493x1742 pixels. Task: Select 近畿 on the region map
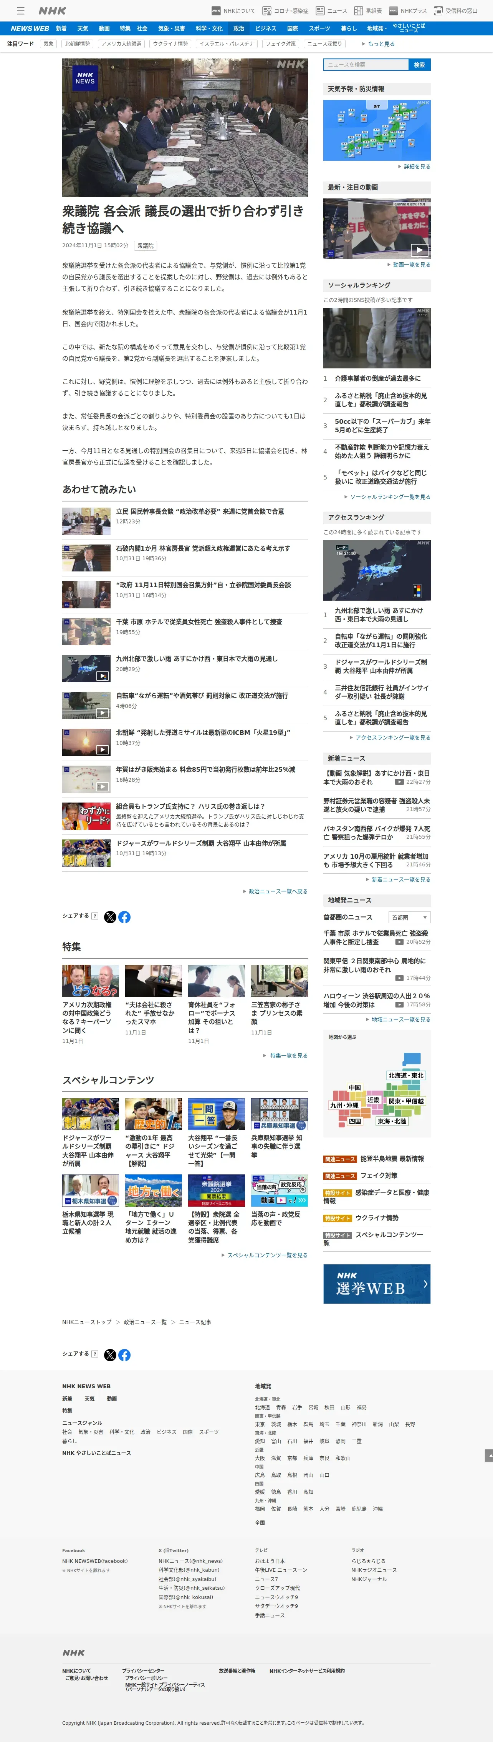click(x=374, y=1099)
